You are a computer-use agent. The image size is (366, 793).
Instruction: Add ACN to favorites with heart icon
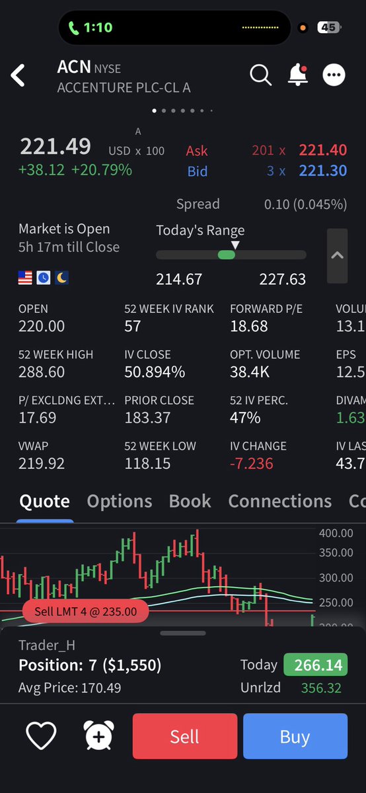[x=42, y=736]
